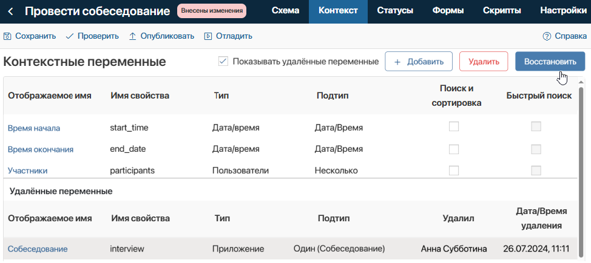The width and height of the screenshot is (591, 263).
Task: Click the checkmark icon next to Проверить
Action: [69, 36]
